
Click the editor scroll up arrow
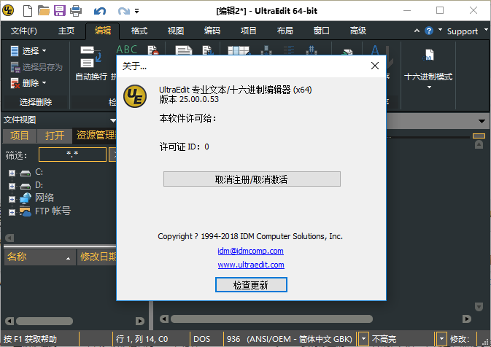479,144
